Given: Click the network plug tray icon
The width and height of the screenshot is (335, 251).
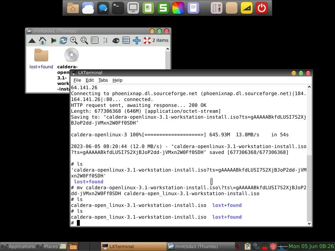Looking at the screenshot, I should click(x=256, y=246).
